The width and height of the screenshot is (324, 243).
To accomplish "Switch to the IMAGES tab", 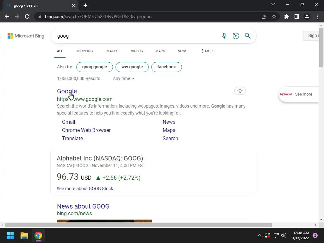I will (112, 51).
